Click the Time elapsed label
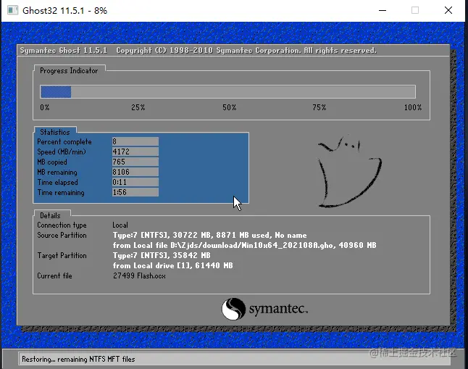 [x=58, y=183]
